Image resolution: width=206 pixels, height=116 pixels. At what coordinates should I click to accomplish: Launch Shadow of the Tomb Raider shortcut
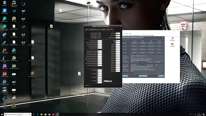tap(5, 59)
